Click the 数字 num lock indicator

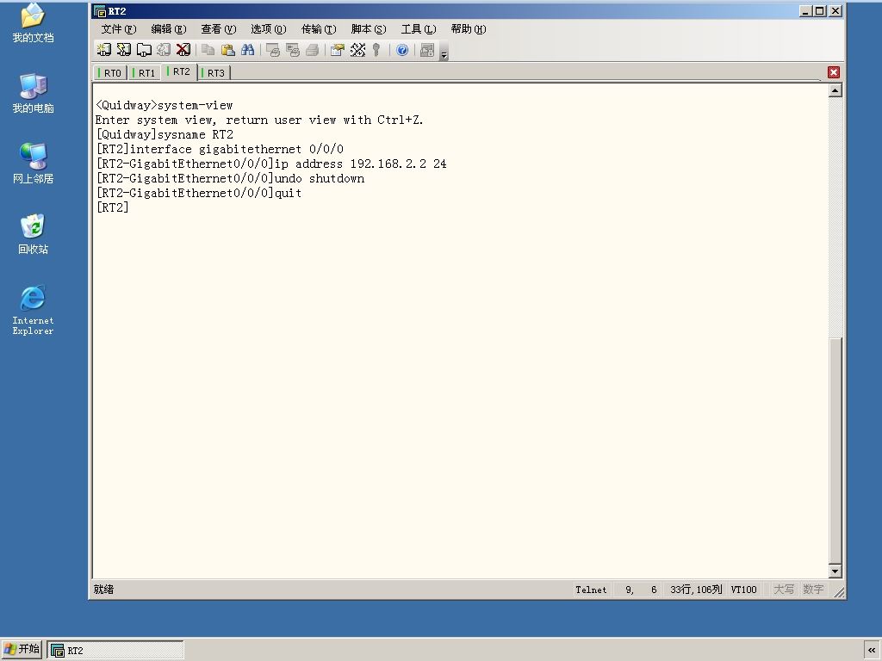click(813, 590)
